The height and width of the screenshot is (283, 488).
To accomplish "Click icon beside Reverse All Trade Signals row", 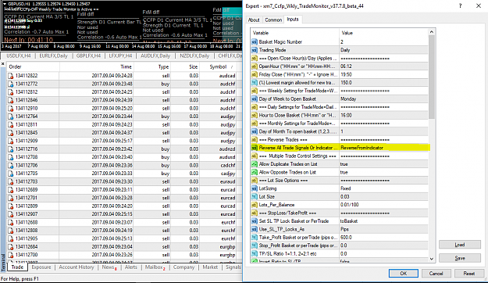I will pos(255,148).
